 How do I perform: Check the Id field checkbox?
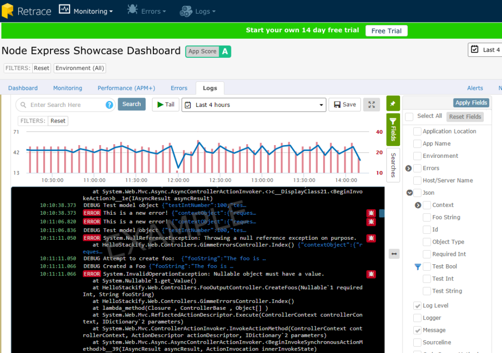point(427,229)
